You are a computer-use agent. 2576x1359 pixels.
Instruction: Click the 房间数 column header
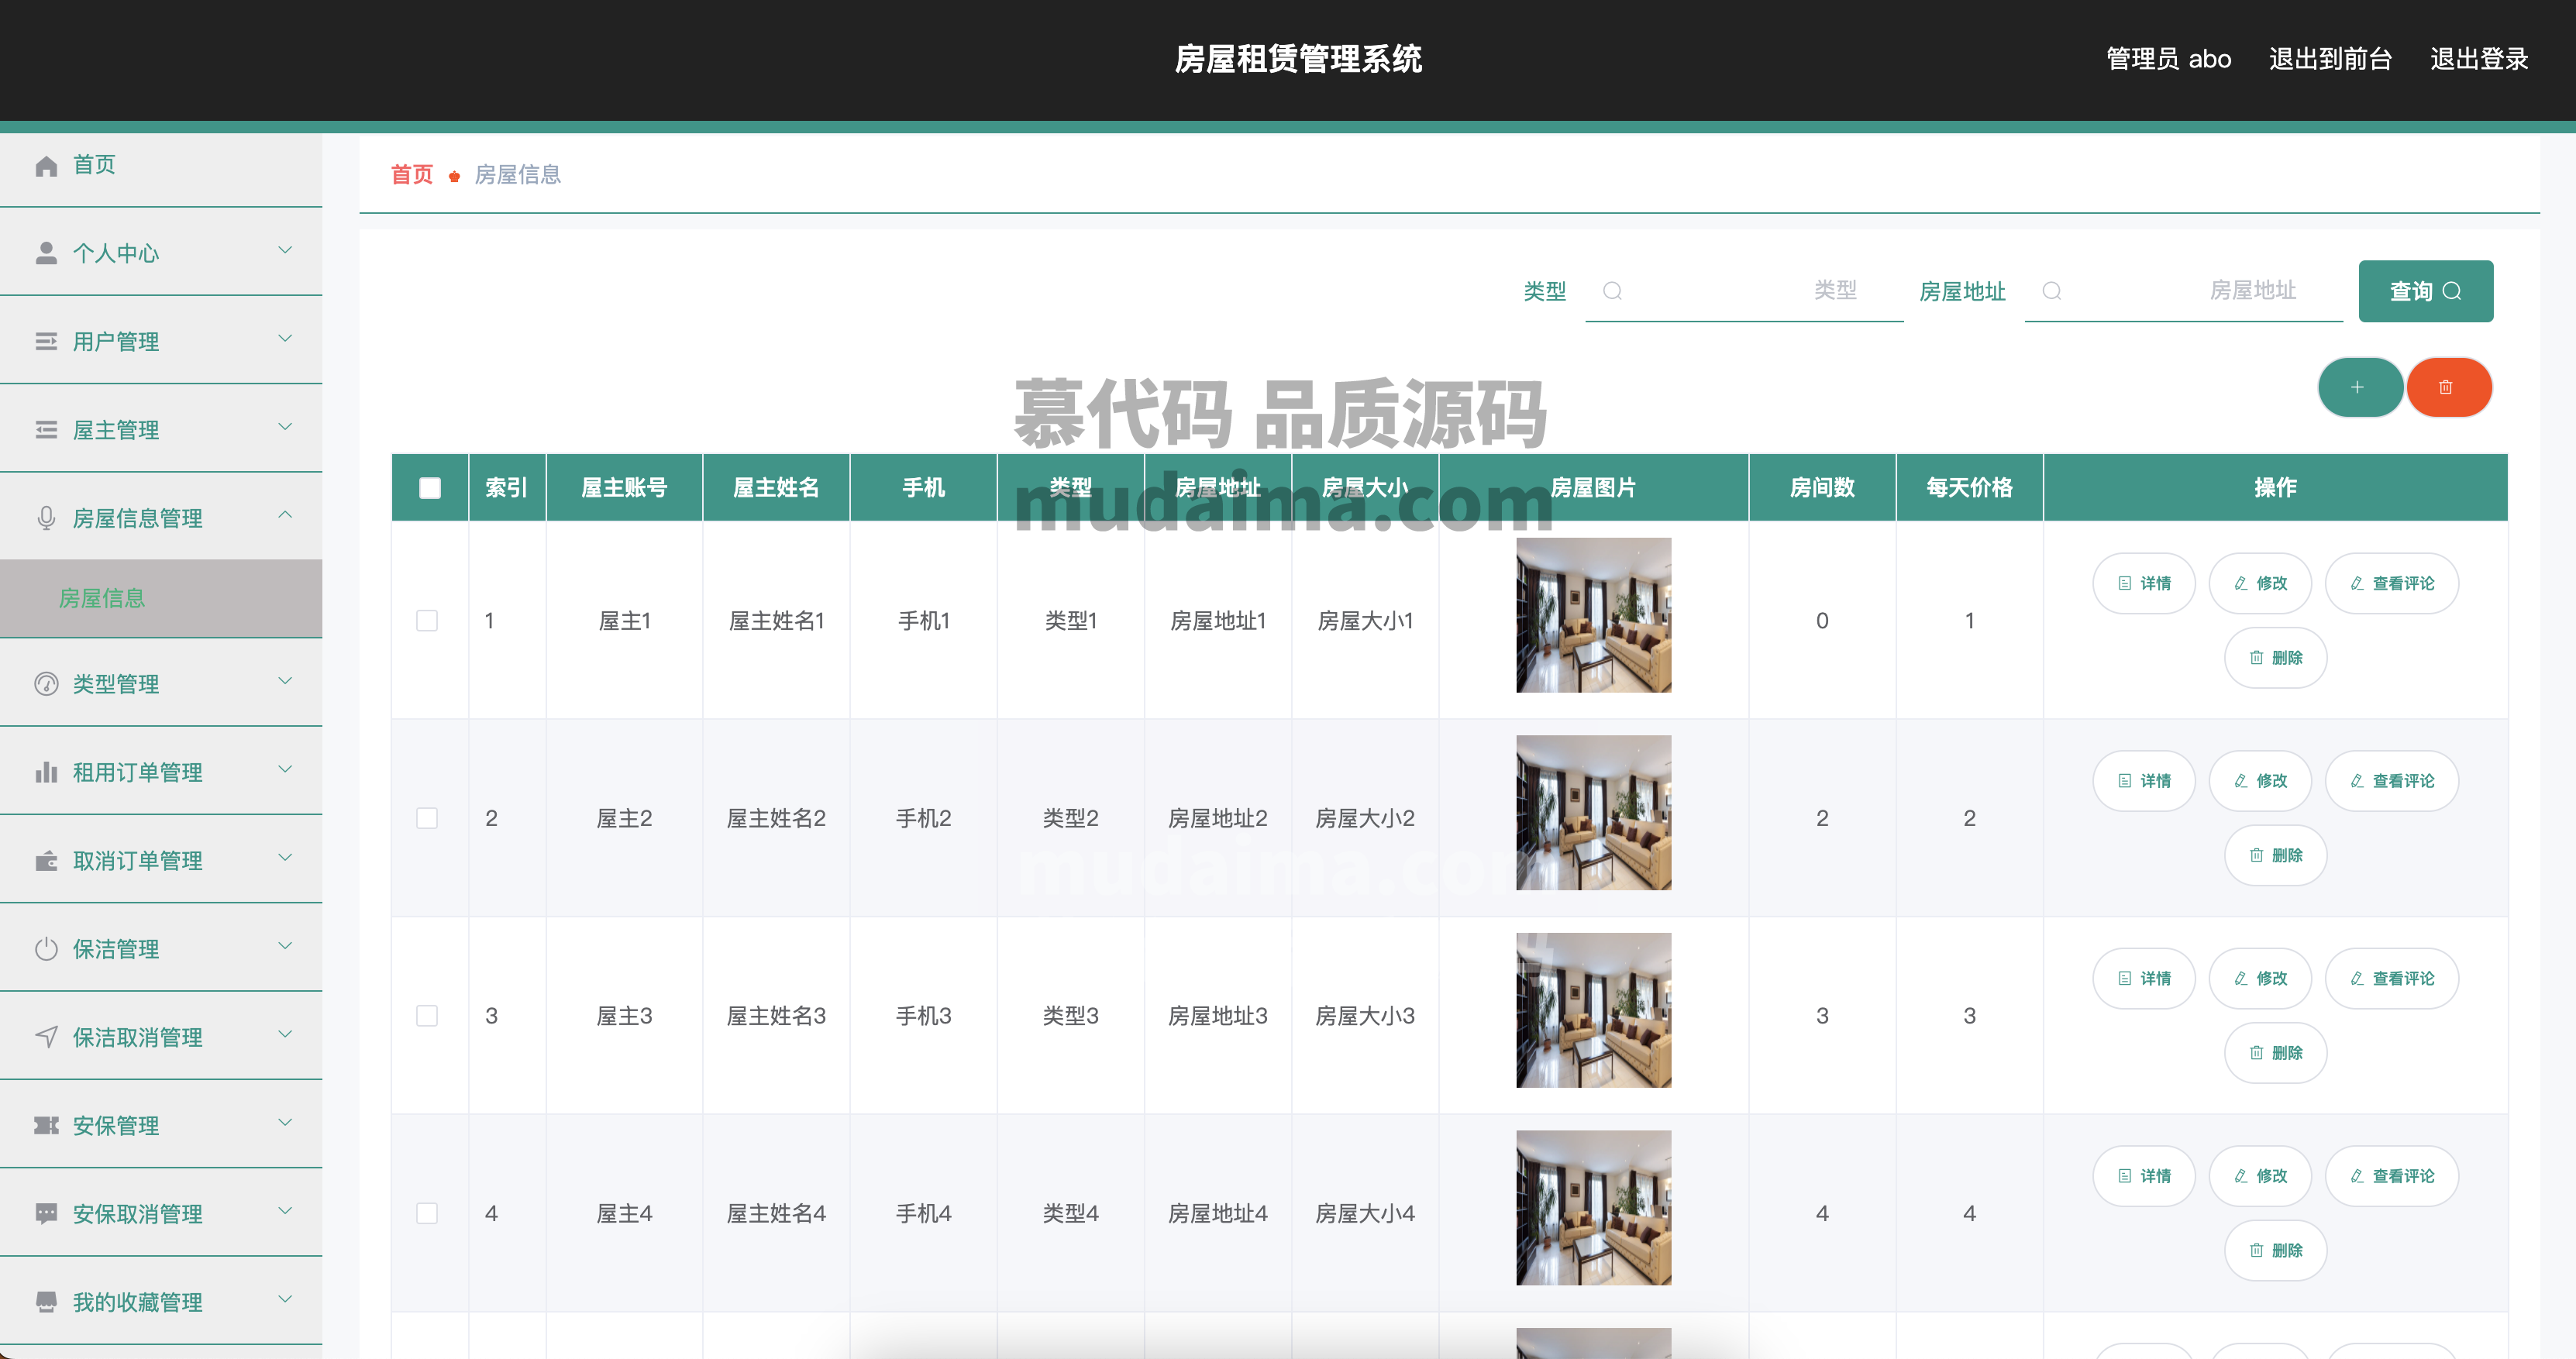coord(1822,488)
